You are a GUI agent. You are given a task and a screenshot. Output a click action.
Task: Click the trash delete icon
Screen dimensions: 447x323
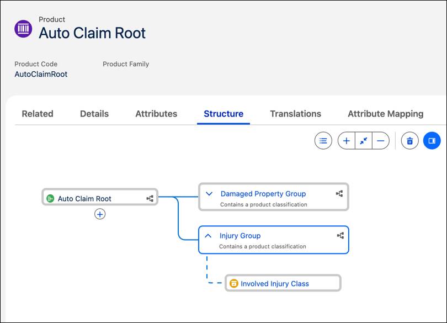point(409,141)
